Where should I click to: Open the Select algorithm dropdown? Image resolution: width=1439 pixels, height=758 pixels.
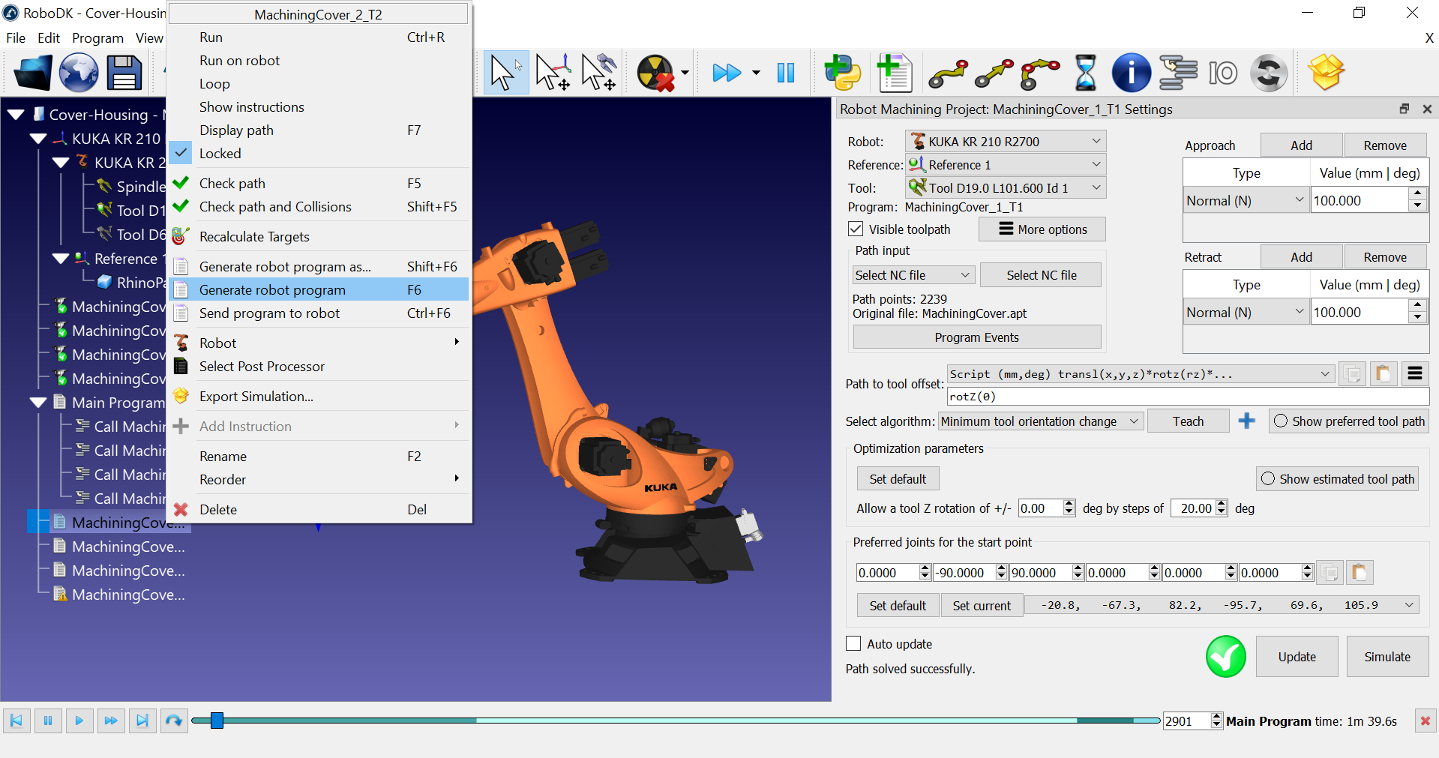click(x=1039, y=421)
